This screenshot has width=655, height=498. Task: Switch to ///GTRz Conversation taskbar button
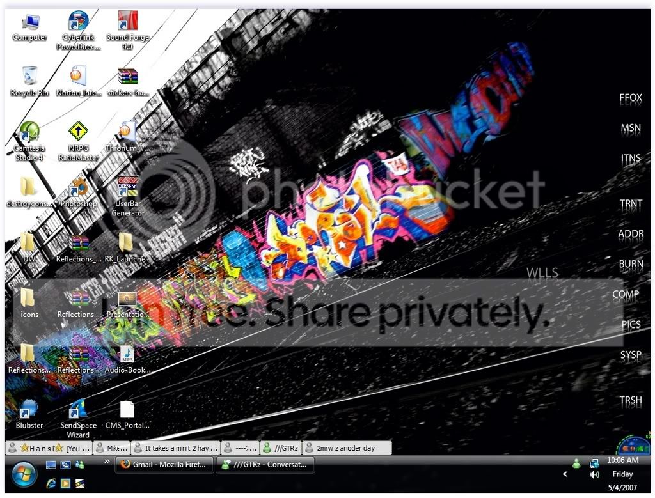coord(265,464)
